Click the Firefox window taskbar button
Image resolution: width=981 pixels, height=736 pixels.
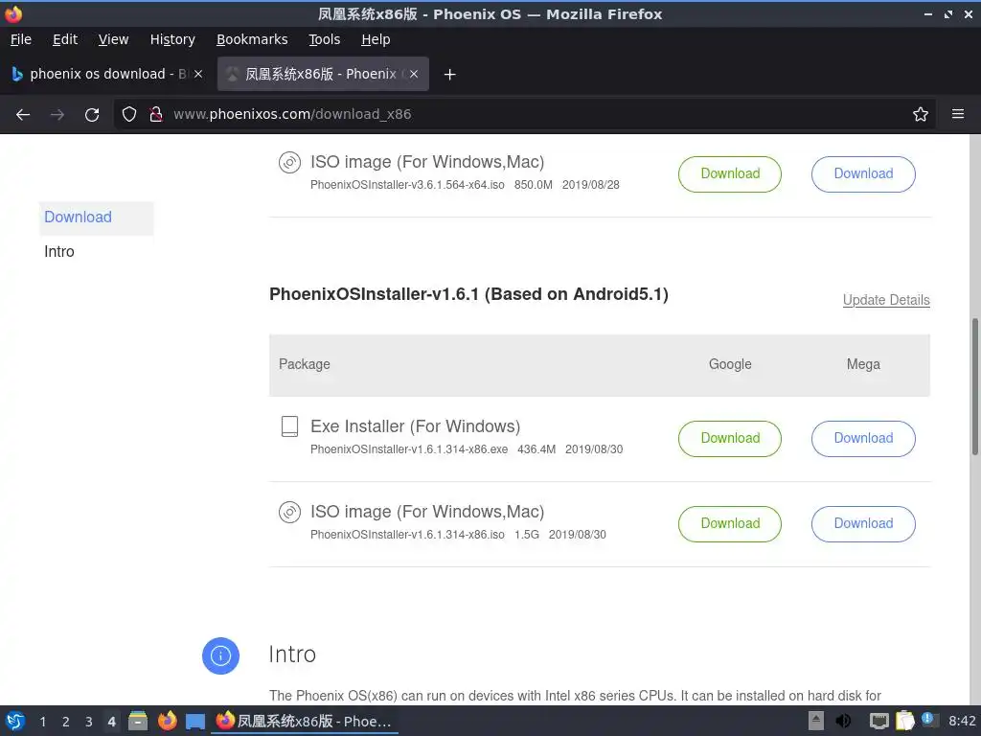click(x=306, y=722)
